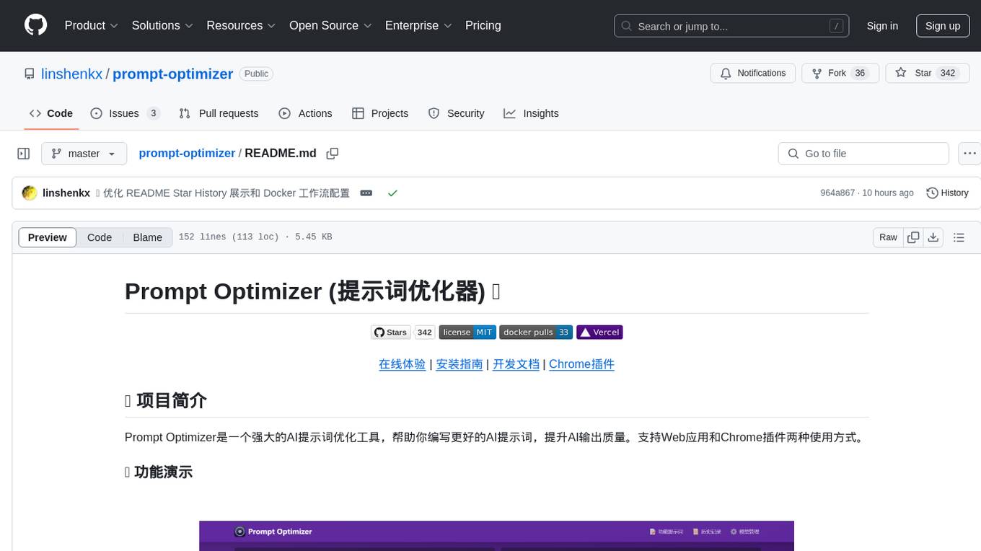Image resolution: width=981 pixels, height=551 pixels.
Task: Open the GitHub homepage logo
Action: [x=35, y=25]
